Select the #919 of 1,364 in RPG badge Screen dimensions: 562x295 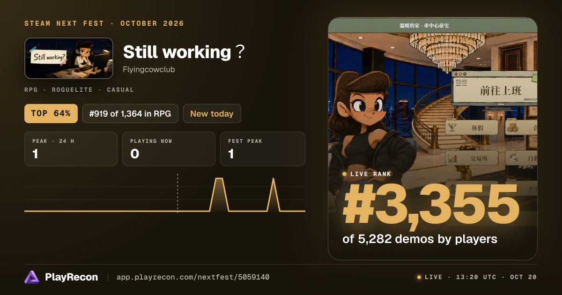click(x=130, y=113)
